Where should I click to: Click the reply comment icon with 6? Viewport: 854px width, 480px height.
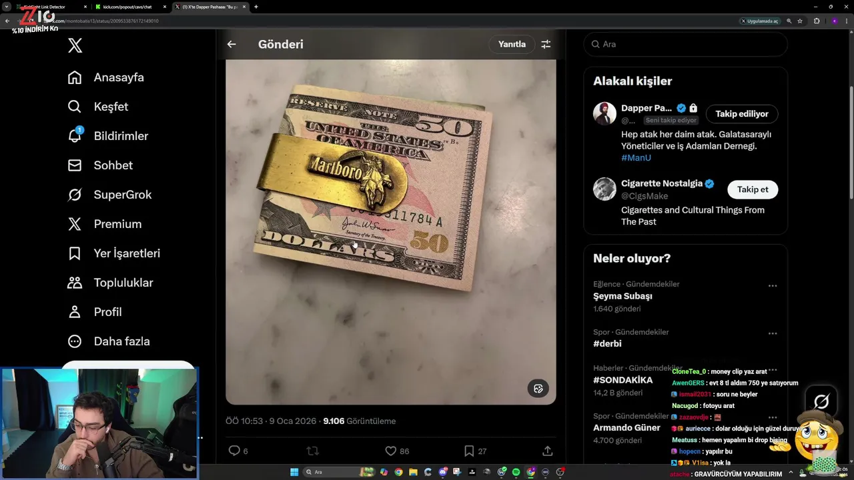pos(234,451)
